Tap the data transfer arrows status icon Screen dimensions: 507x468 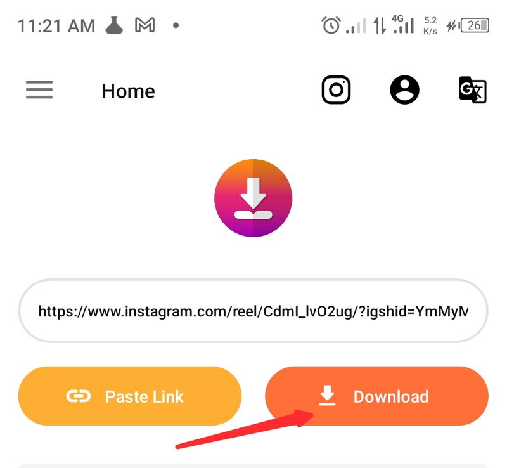tap(380, 25)
